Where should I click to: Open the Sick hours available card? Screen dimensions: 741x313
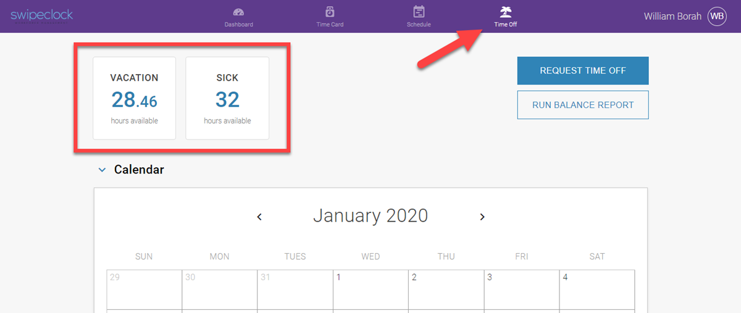pyautogui.click(x=227, y=98)
